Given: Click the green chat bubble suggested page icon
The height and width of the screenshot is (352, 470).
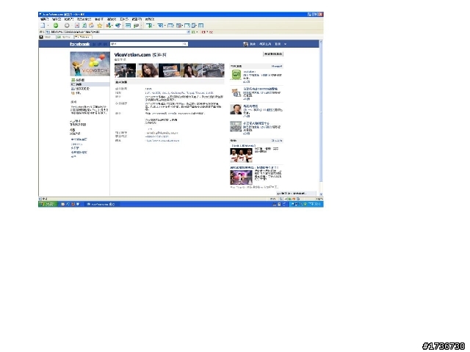Looking at the screenshot, I should click(236, 75).
